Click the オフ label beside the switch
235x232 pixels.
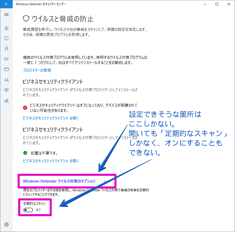(x=38, y=210)
